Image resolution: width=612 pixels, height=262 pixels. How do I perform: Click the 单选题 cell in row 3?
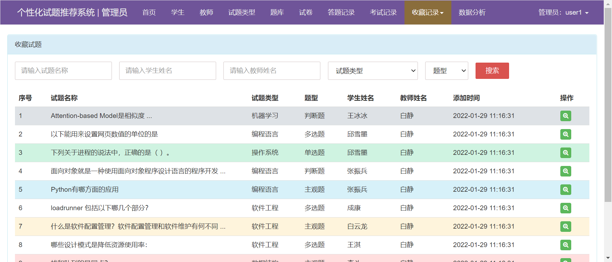pyautogui.click(x=315, y=153)
